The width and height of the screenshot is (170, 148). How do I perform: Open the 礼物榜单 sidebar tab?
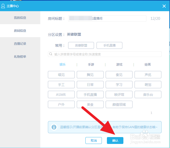(x=20, y=57)
